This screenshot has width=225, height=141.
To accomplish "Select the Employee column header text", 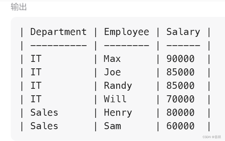I will click(126, 32).
